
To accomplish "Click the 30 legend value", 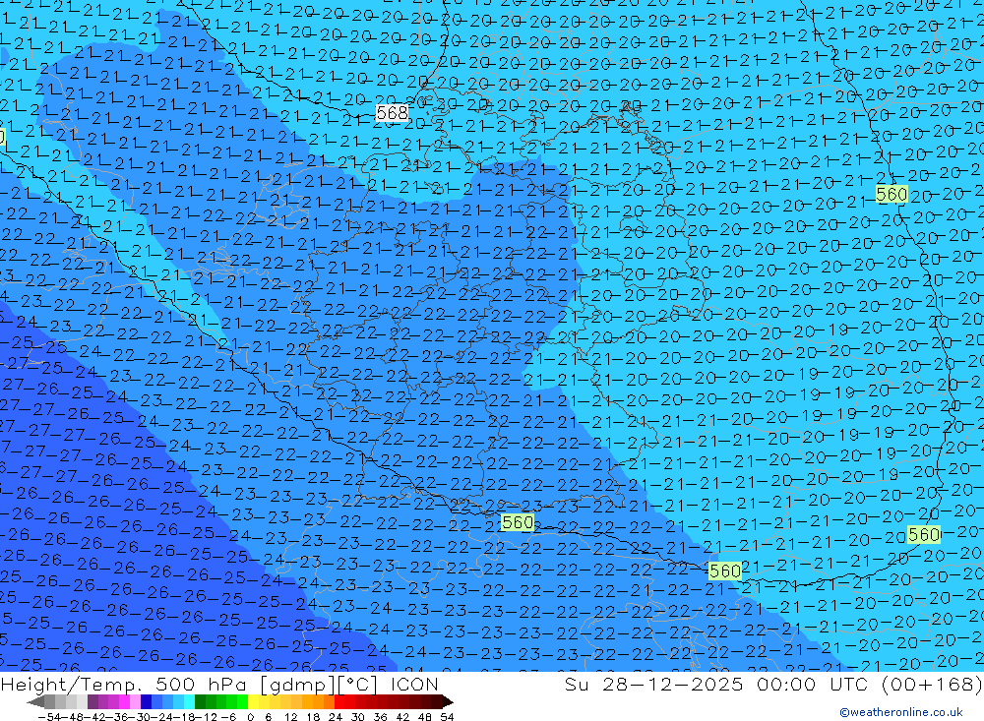I will coord(358,717).
